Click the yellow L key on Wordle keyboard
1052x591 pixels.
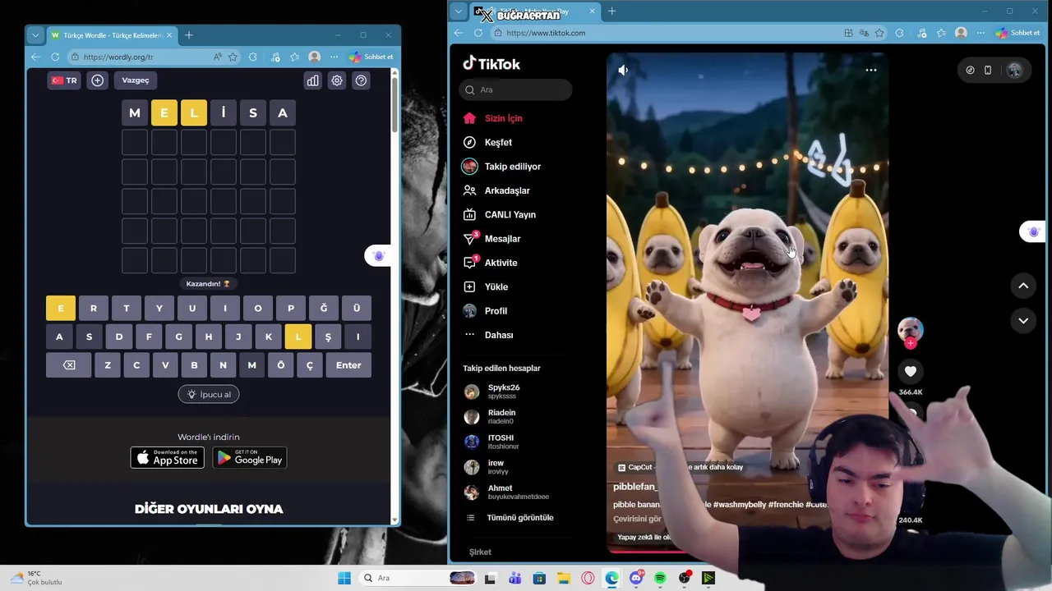298,337
